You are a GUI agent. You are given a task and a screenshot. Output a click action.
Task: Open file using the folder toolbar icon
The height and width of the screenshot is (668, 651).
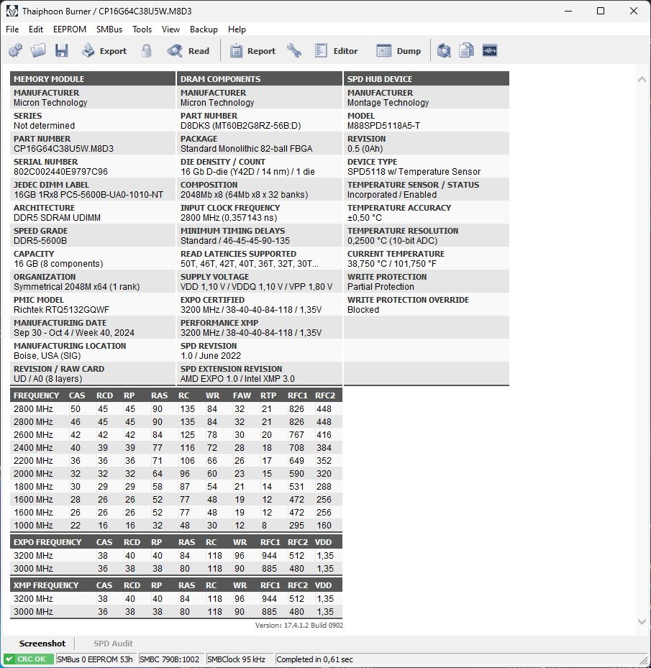(38, 51)
